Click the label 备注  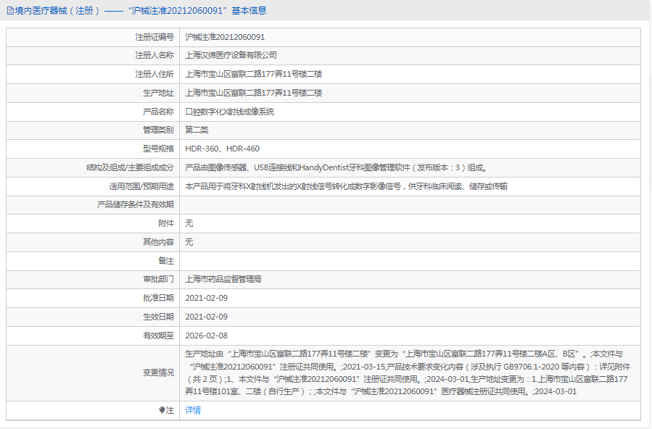pos(166,261)
